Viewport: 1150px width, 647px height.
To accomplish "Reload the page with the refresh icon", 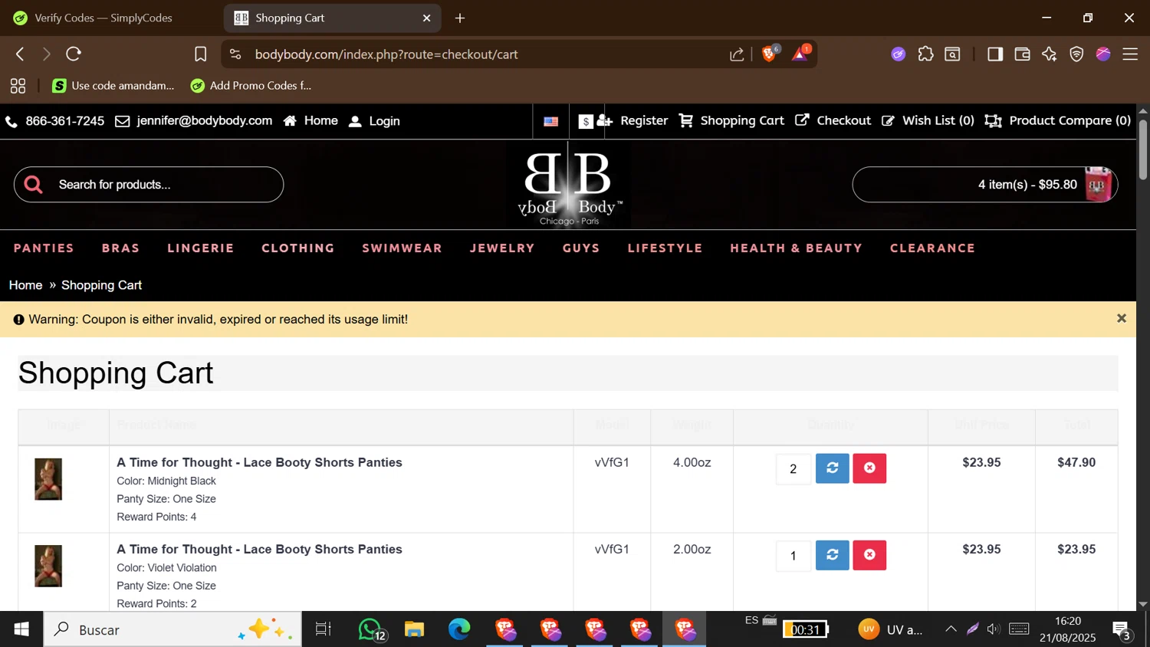I will [x=74, y=54].
